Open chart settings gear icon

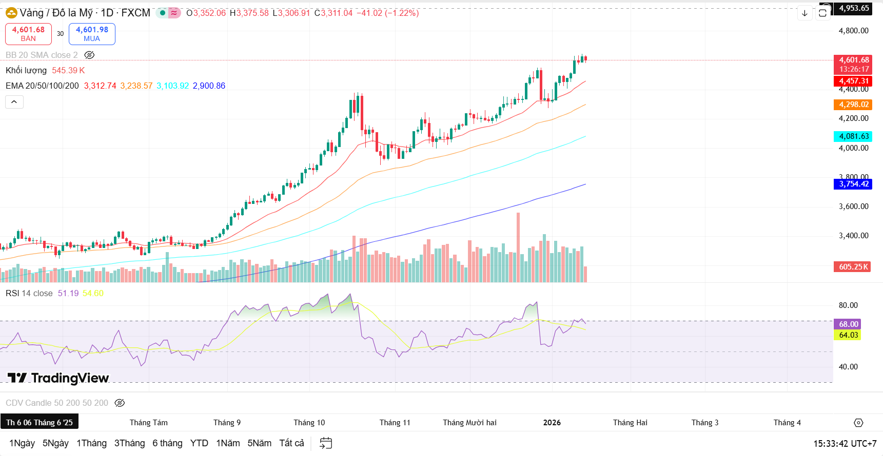(x=858, y=423)
